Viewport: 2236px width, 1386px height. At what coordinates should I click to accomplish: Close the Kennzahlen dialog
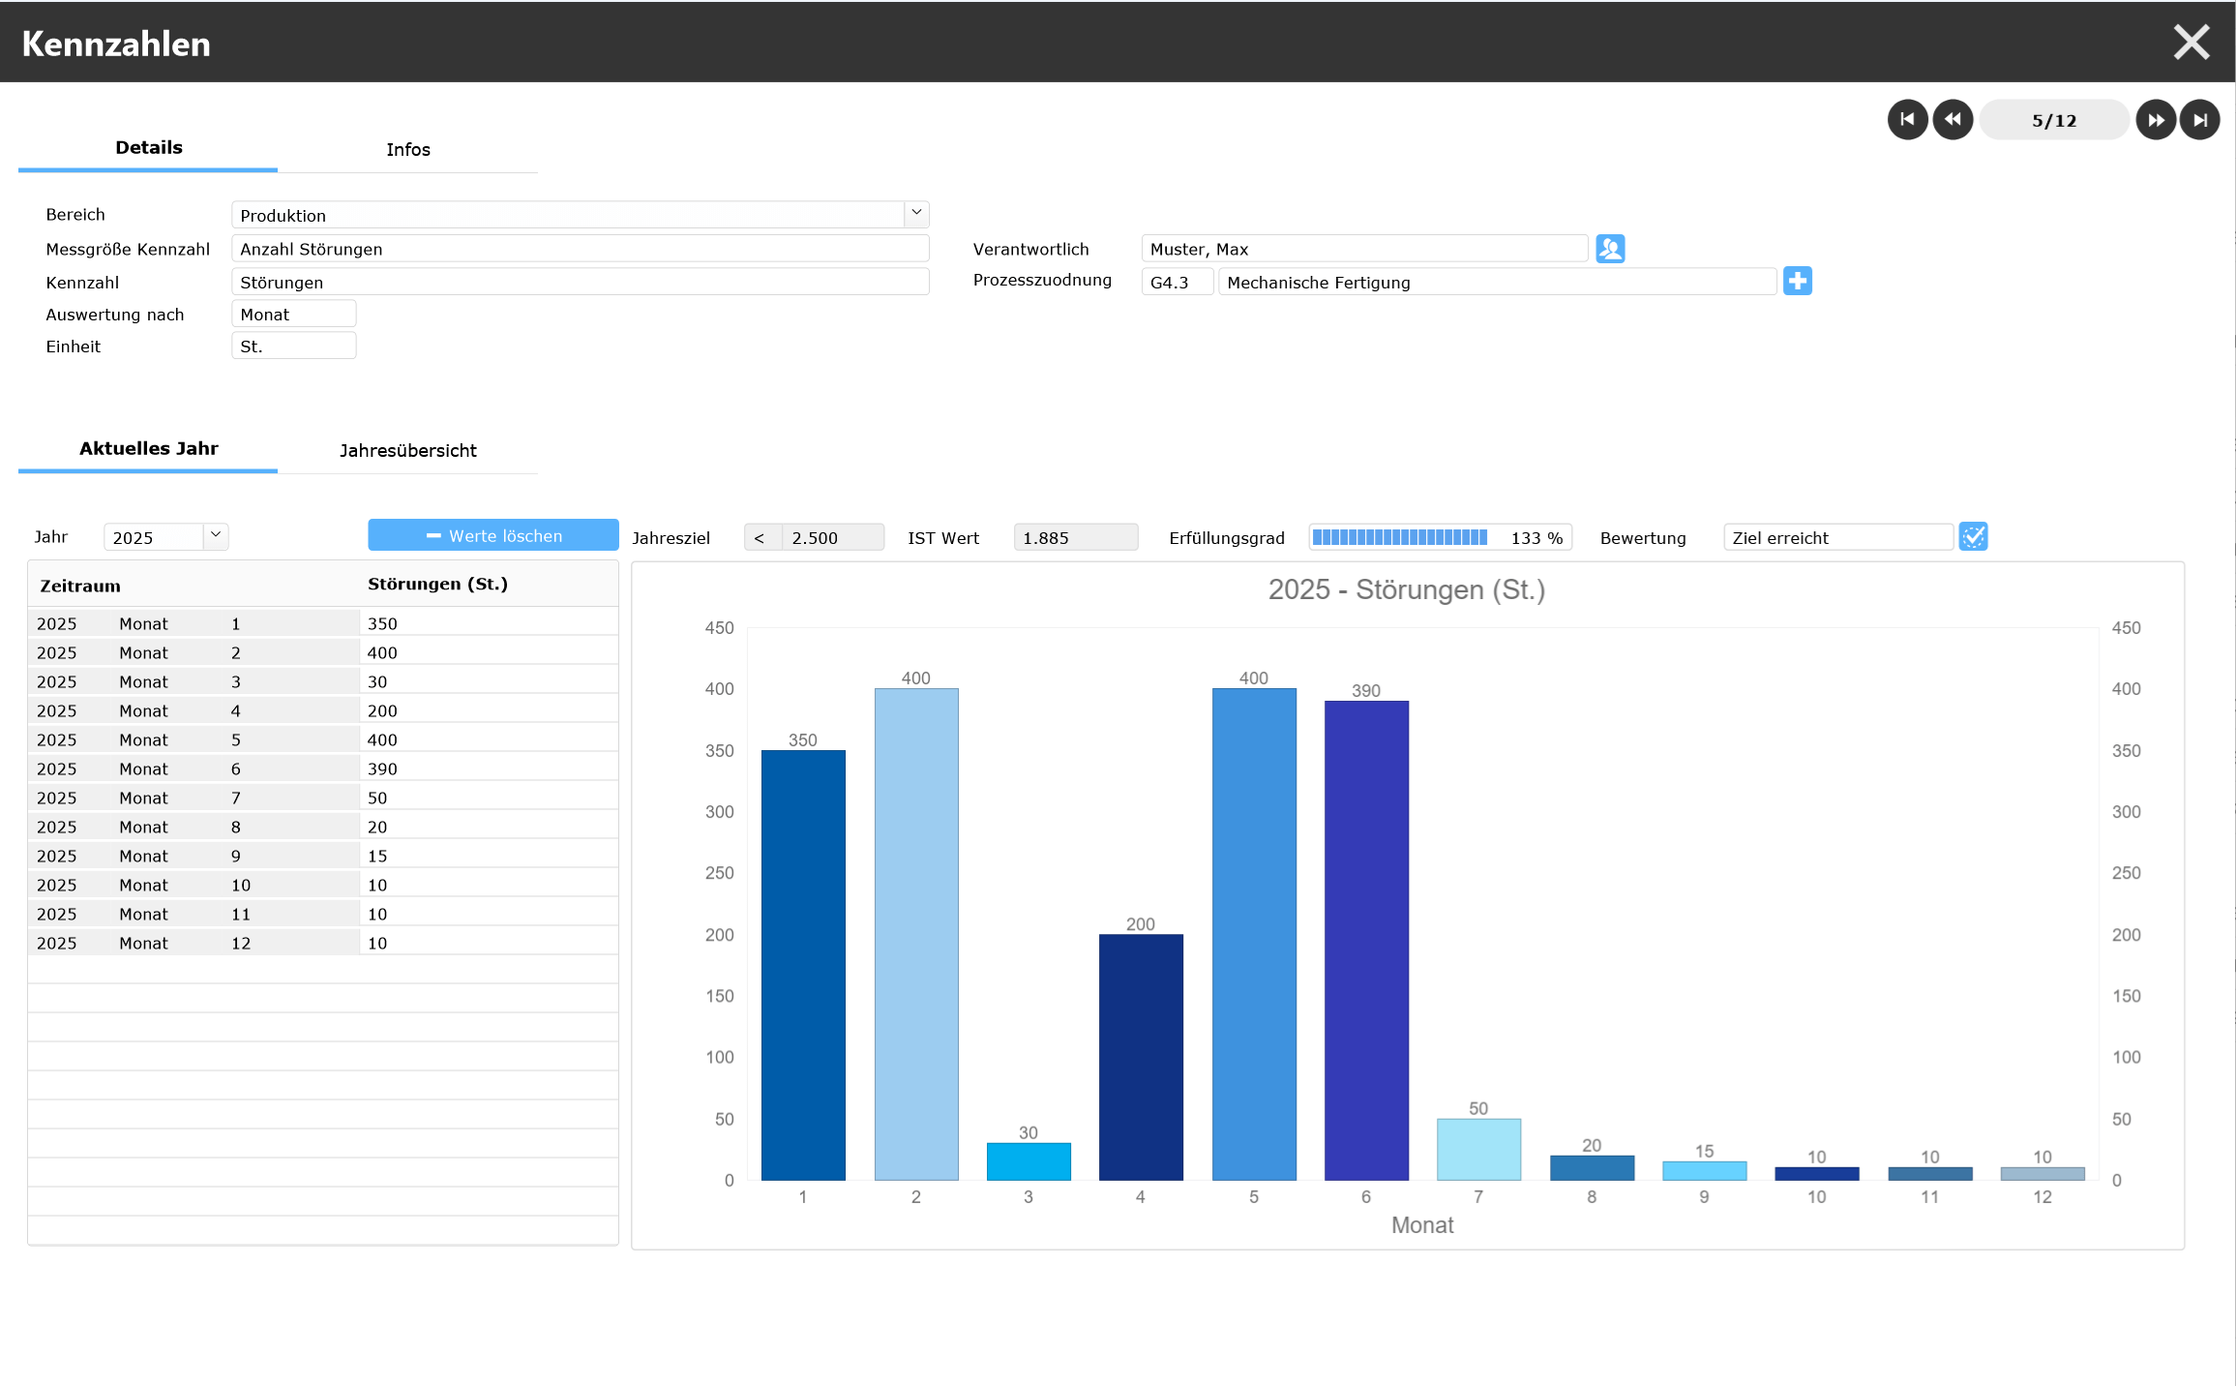pos(2191,43)
